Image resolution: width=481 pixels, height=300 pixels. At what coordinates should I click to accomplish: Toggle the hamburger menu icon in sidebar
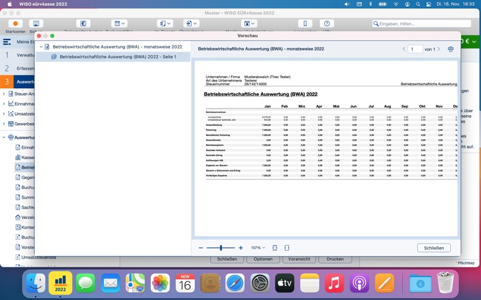tap(7, 42)
